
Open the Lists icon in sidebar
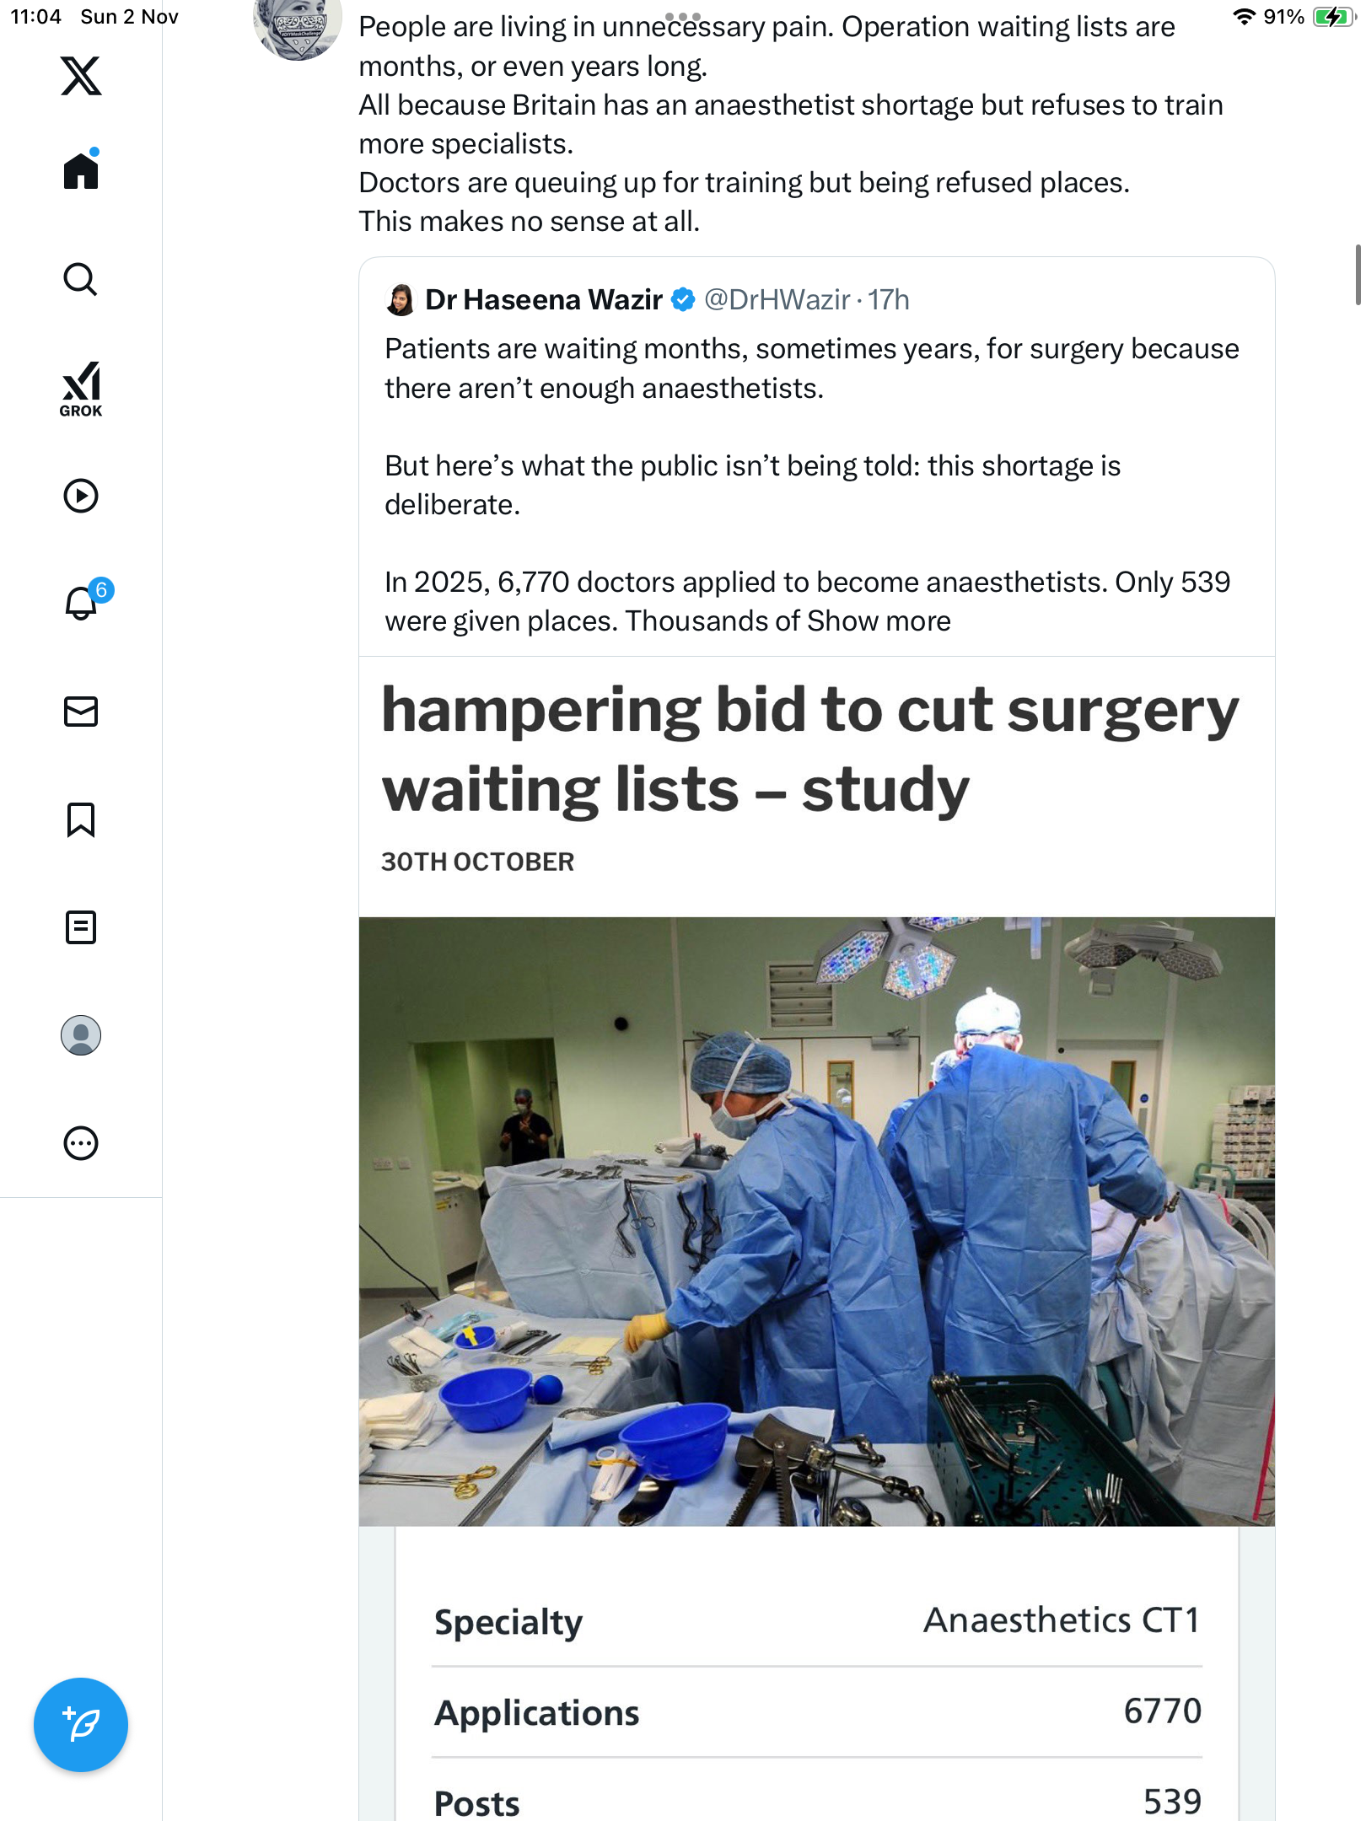tap(81, 927)
